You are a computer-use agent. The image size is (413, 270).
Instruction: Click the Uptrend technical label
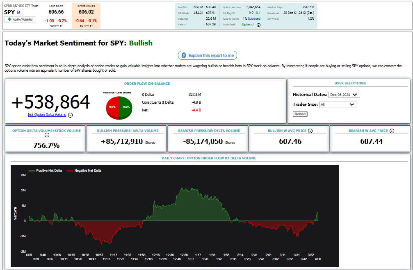coord(248,25)
